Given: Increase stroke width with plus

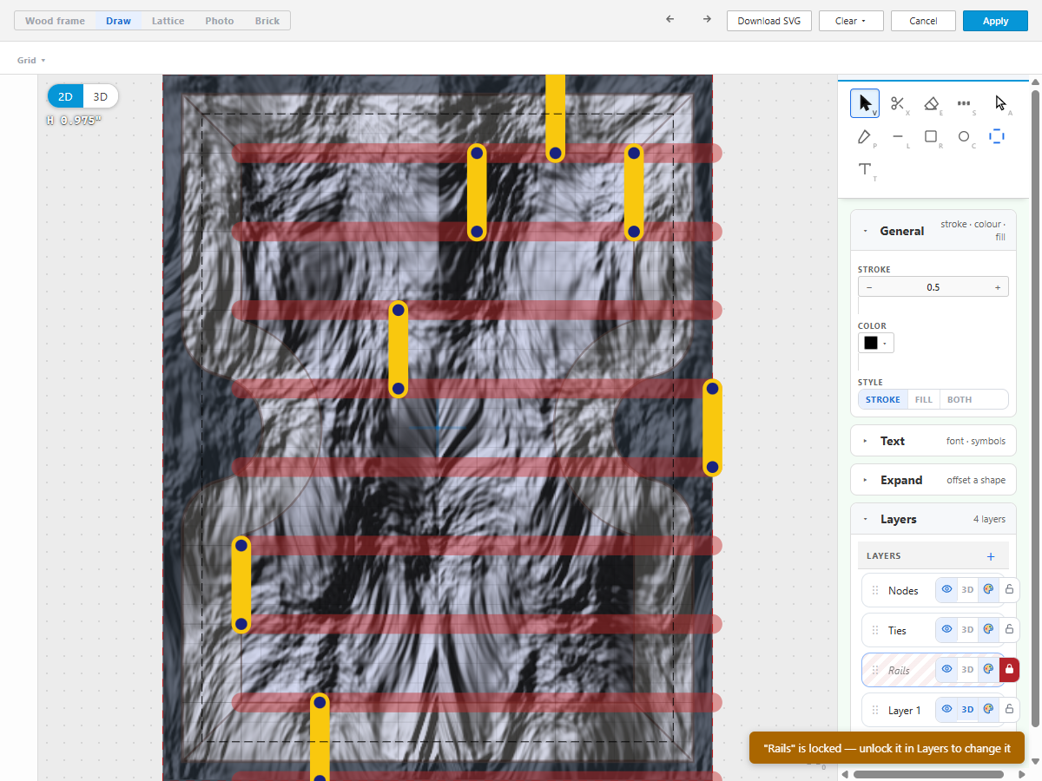Looking at the screenshot, I should pos(998,287).
